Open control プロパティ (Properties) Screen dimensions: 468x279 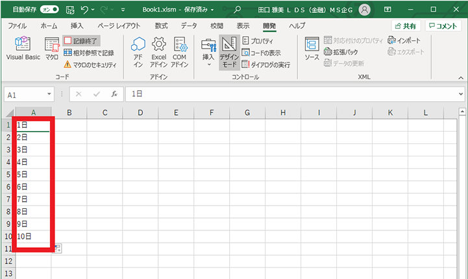pyautogui.click(x=258, y=41)
